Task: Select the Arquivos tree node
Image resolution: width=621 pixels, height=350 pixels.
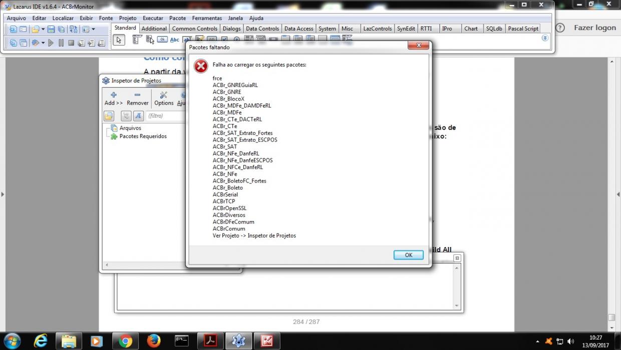Action: (x=130, y=128)
